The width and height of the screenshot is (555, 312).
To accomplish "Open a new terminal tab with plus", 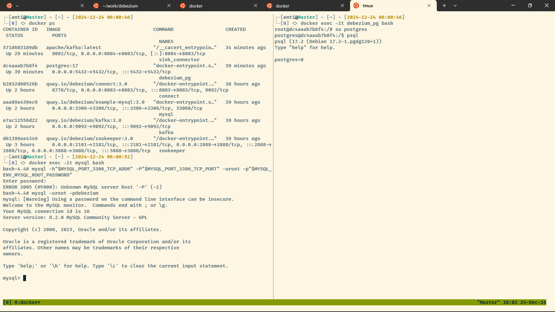I will click(444, 6).
